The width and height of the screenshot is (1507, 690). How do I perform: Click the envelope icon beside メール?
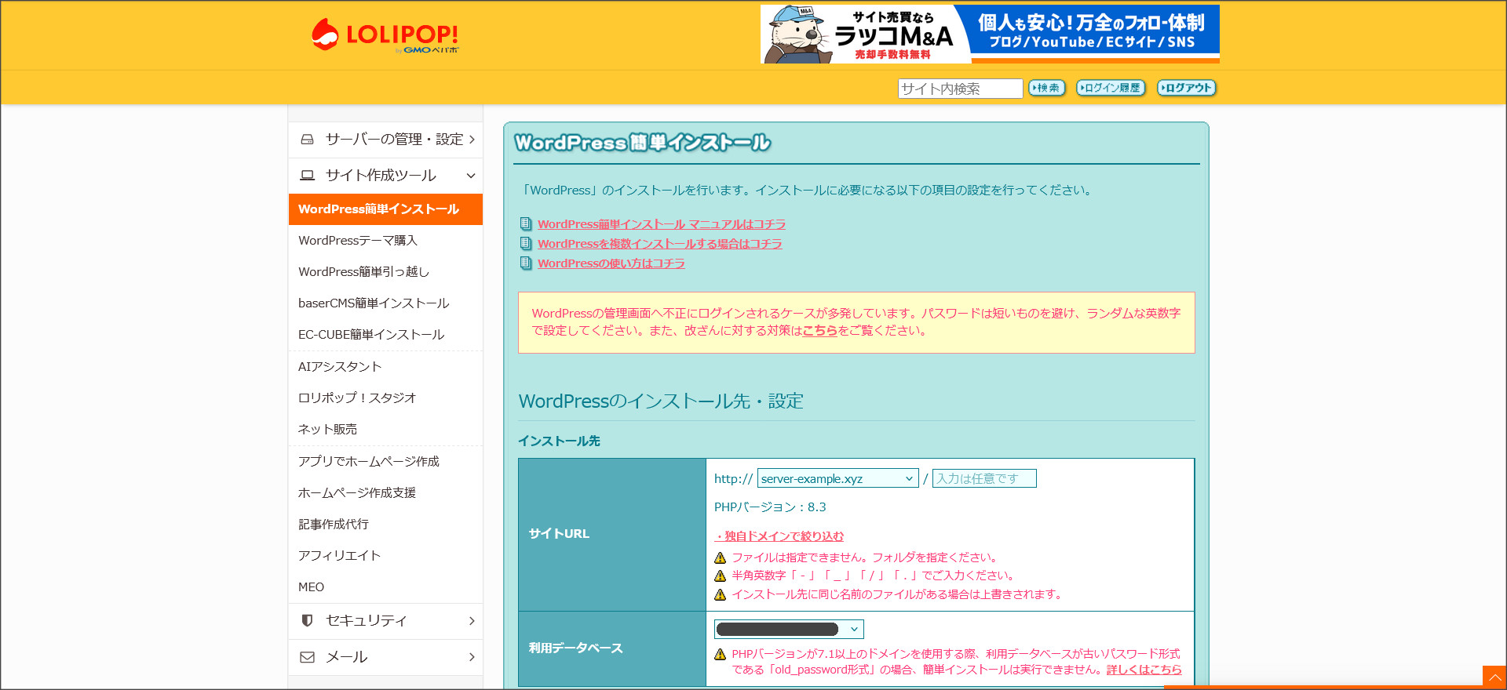tap(308, 657)
